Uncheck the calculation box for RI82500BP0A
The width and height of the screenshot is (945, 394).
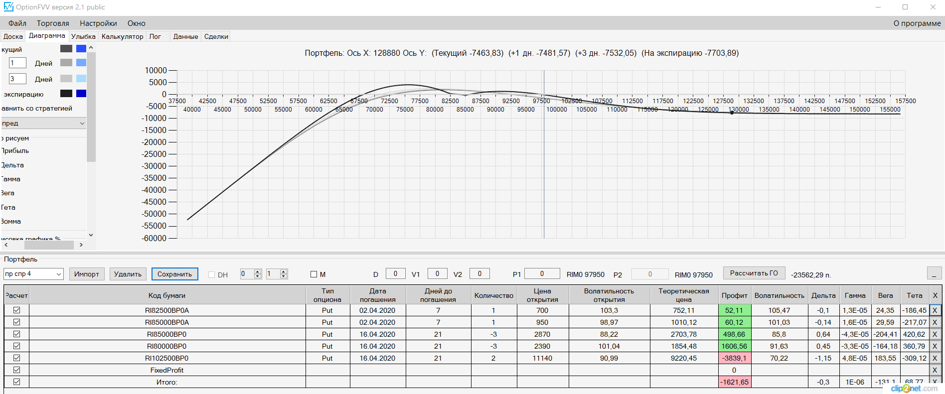16,310
